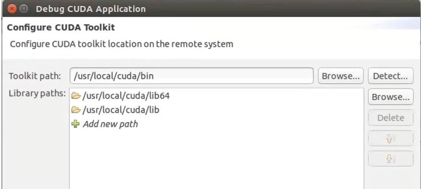
Task: Click Browse... beside the Library paths list
Action: tap(390, 97)
